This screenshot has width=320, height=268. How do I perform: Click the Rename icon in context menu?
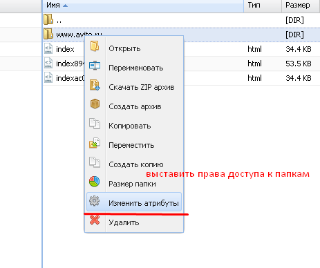(95, 66)
